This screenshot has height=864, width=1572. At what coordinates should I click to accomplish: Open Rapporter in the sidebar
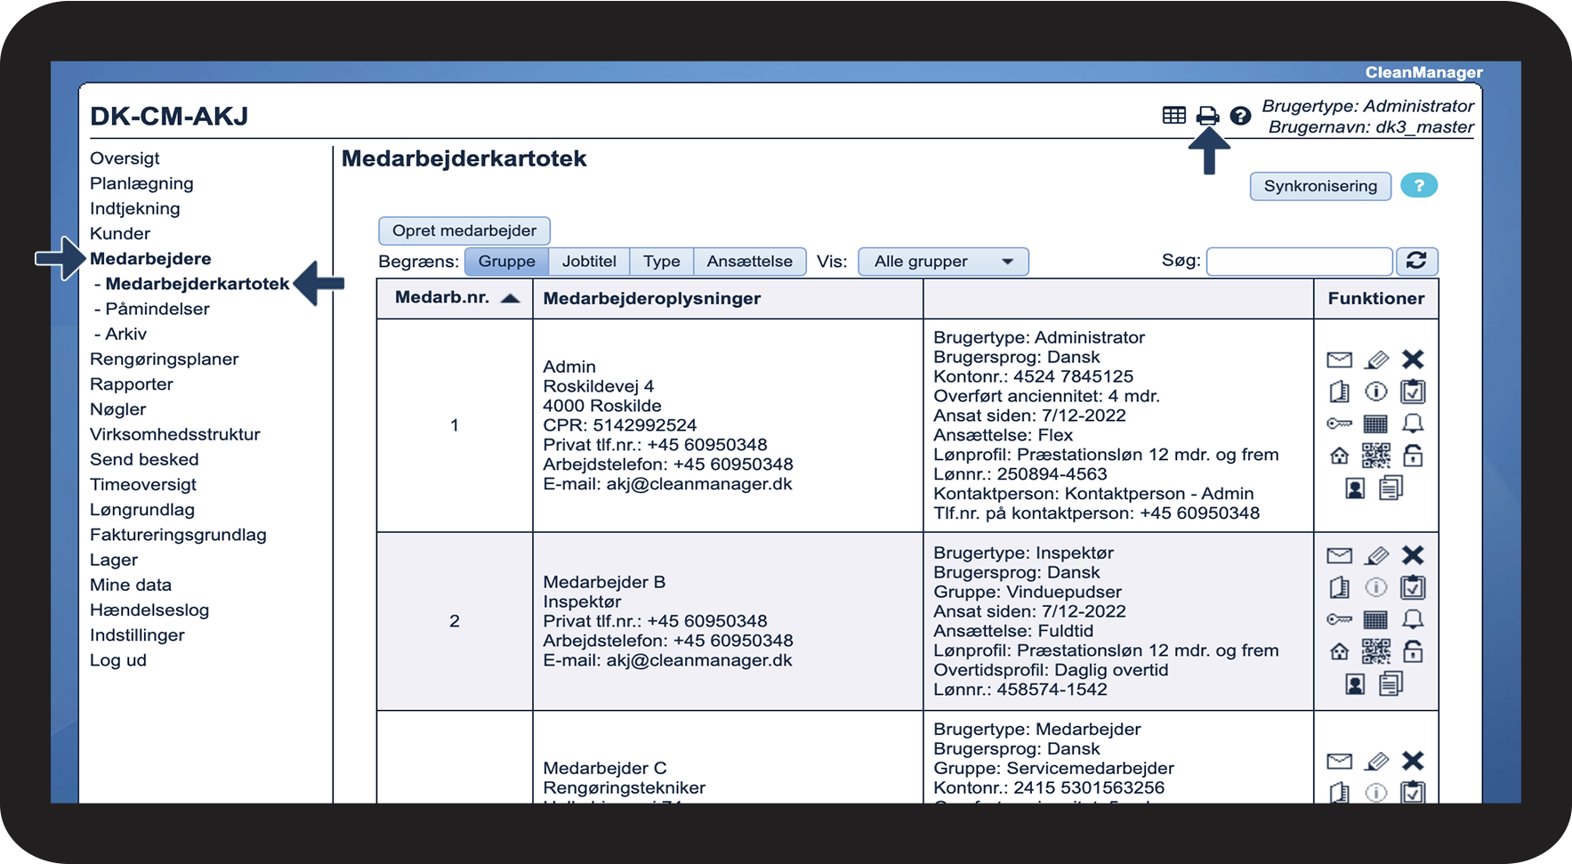tap(132, 384)
